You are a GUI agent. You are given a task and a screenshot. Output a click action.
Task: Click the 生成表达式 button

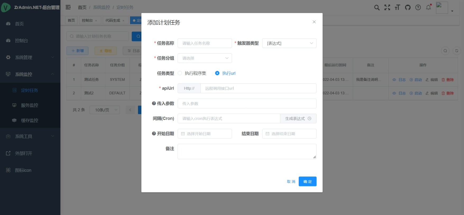point(298,119)
